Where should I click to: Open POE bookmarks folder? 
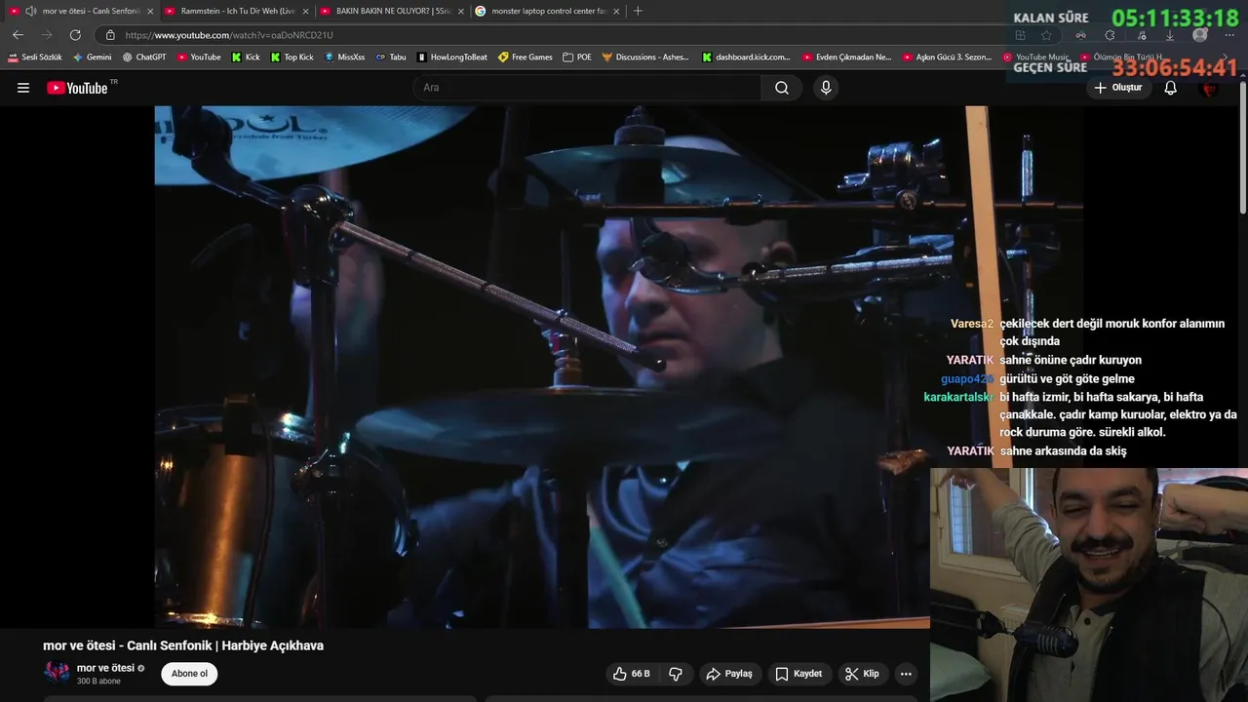coord(577,58)
